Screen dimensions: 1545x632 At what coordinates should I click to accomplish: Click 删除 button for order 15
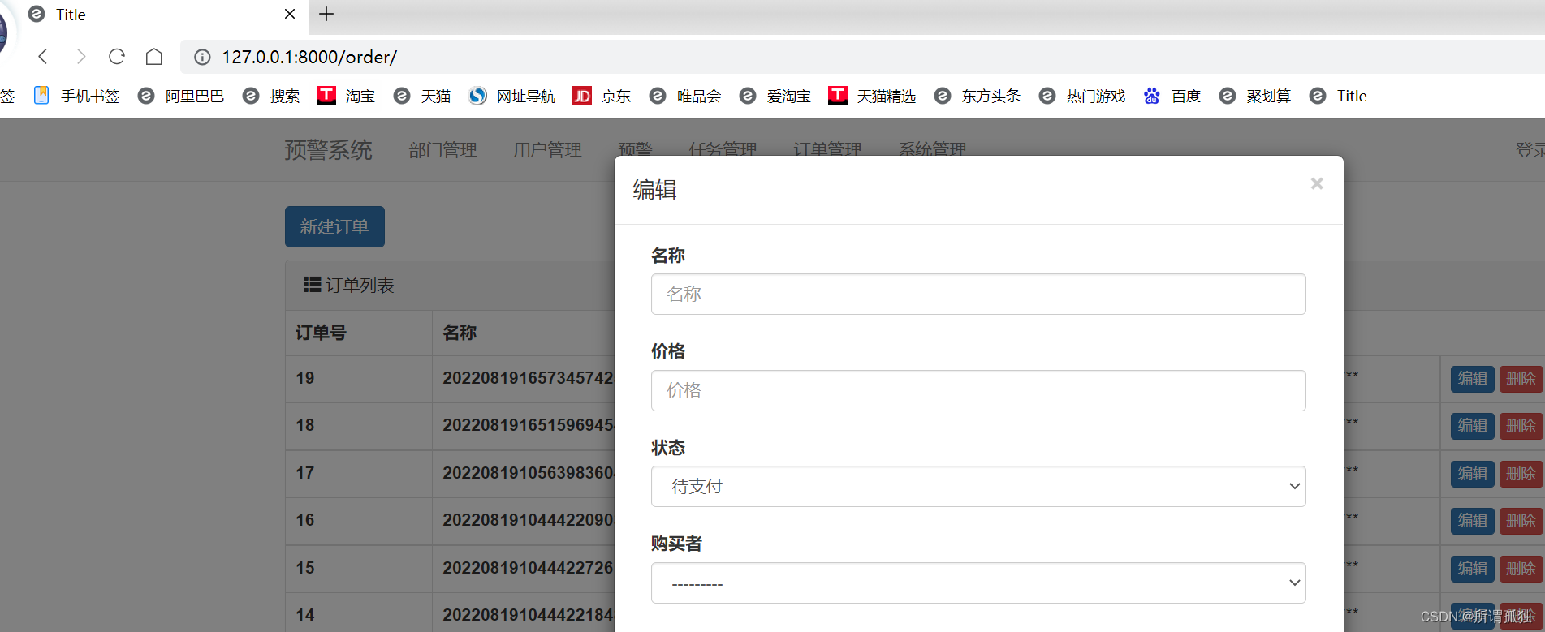pyautogui.click(x=1521, y=569)
